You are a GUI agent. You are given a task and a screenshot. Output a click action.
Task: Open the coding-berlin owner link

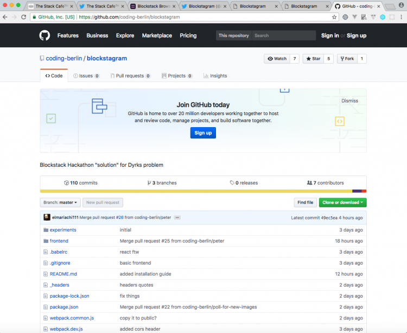click(x=64, y=59)
